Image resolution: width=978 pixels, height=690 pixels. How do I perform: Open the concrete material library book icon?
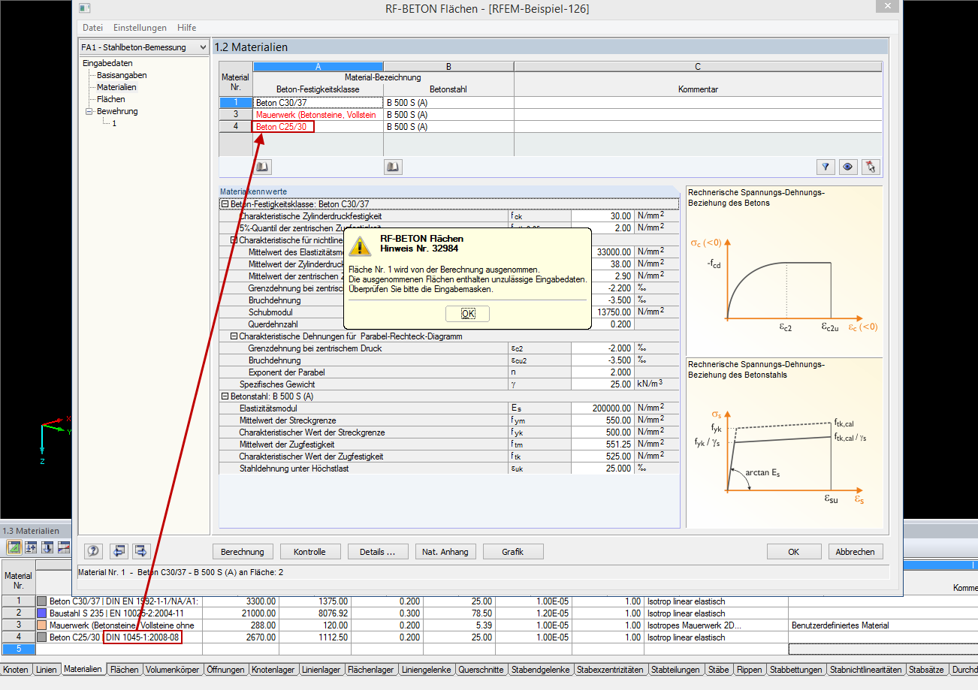(263, 167)
